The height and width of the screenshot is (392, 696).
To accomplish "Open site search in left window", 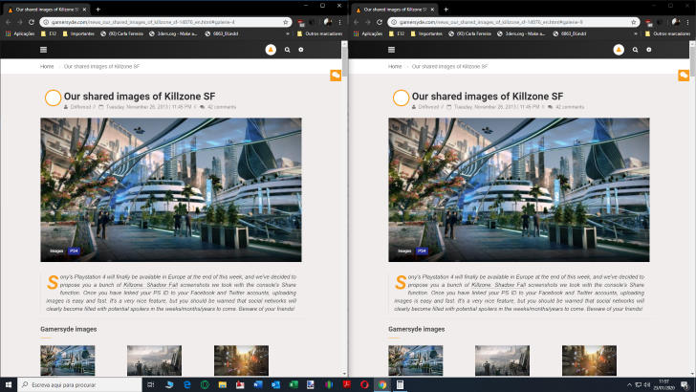I will click(x=287, y=50).
